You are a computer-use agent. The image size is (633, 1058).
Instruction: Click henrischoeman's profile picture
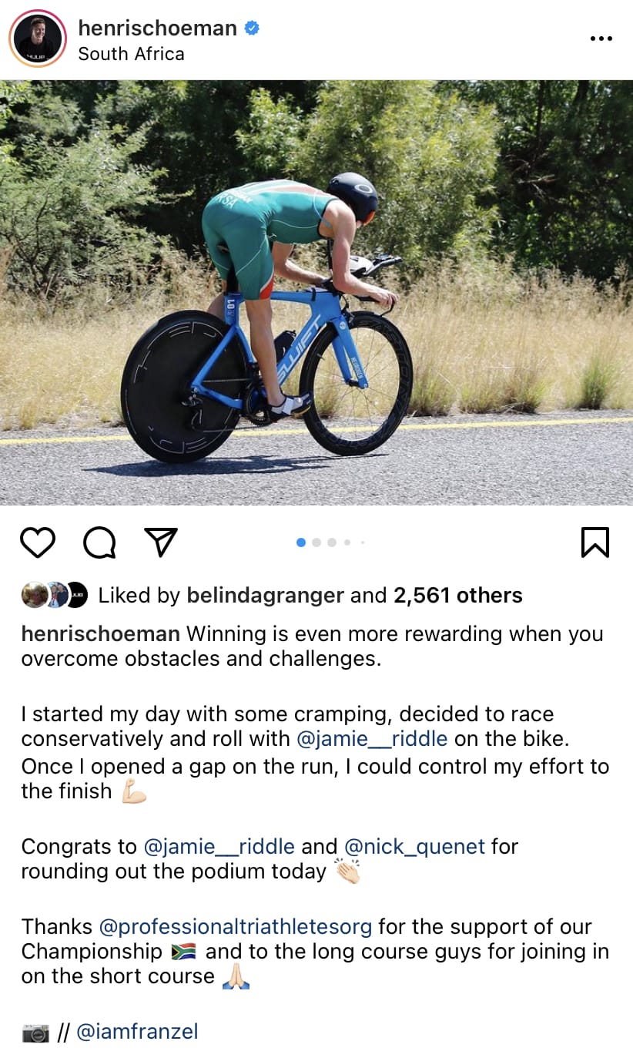pos(37,38)
